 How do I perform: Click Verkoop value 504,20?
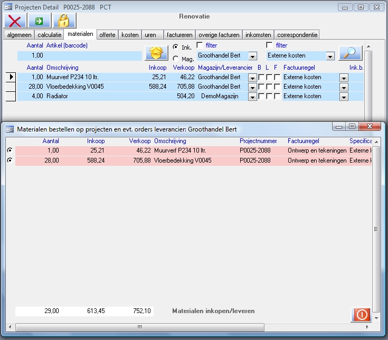(x=186, y=96)
